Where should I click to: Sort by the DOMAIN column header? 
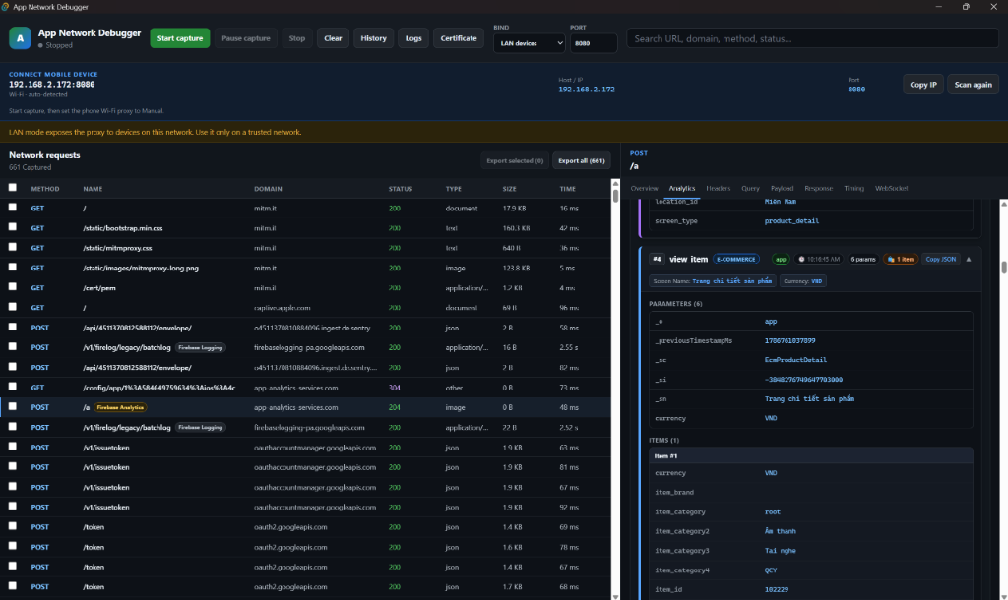pyautogui.click(x=268, y=189)
